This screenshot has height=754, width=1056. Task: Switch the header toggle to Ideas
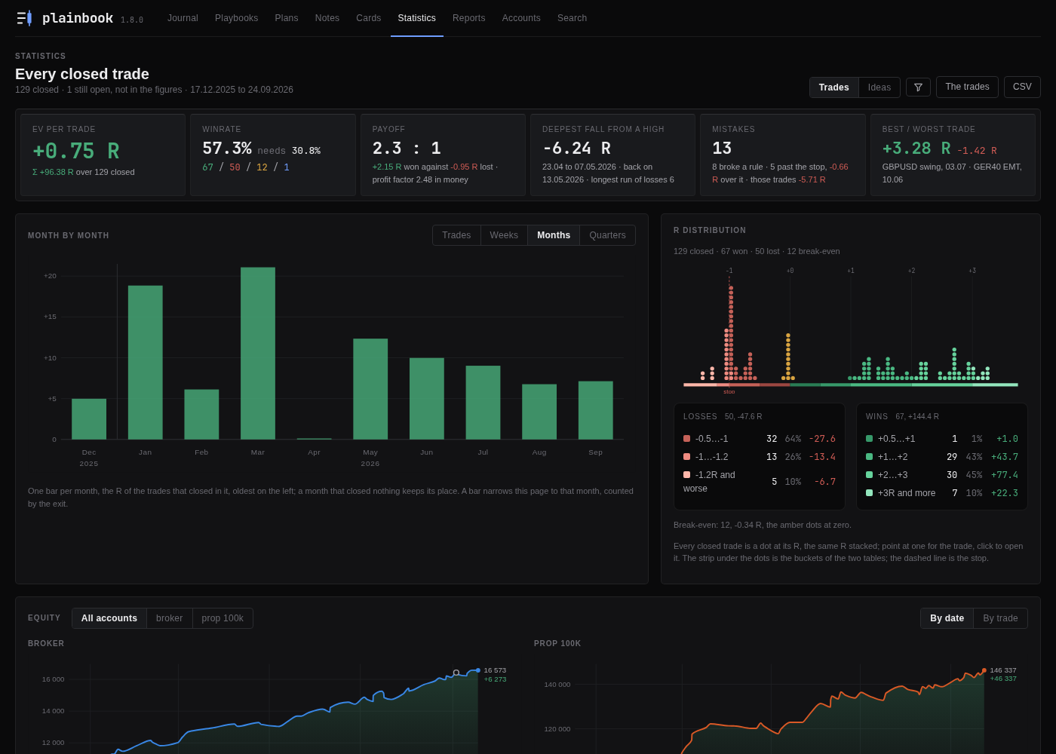[x=879, y=87]
